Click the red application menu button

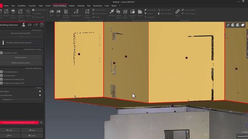tap(1, 6)
